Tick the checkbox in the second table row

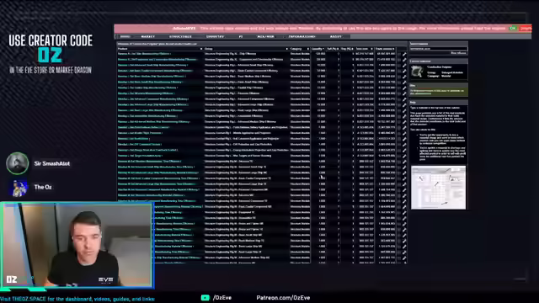(x=398, y=60)
